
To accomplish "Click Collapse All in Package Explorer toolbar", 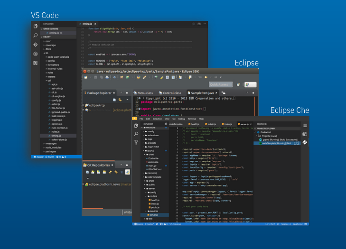I will [114, 100].
